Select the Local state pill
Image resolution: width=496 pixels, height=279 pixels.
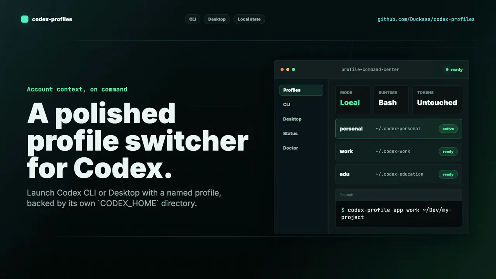click(x=249, y=19)
